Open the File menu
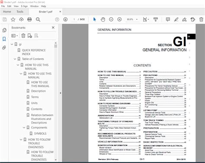This screenshot has width=205, height=163. pos(3,6)
